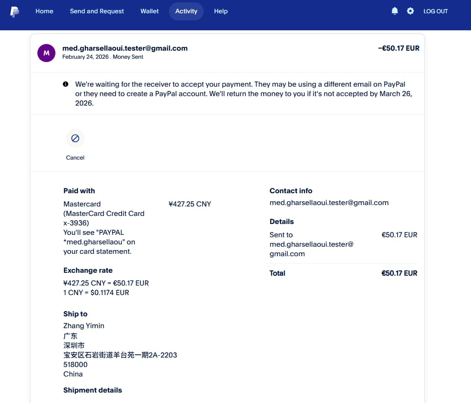Screen dimensions: 471x403
Task: Open the Wallet menu item
Action: [x=150, y=11]
